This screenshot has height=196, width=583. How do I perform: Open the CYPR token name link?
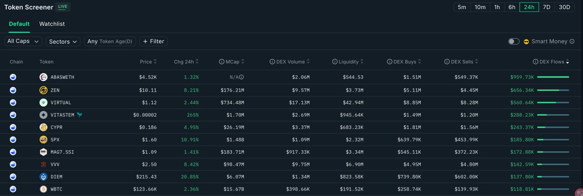[x=58, y=127]
